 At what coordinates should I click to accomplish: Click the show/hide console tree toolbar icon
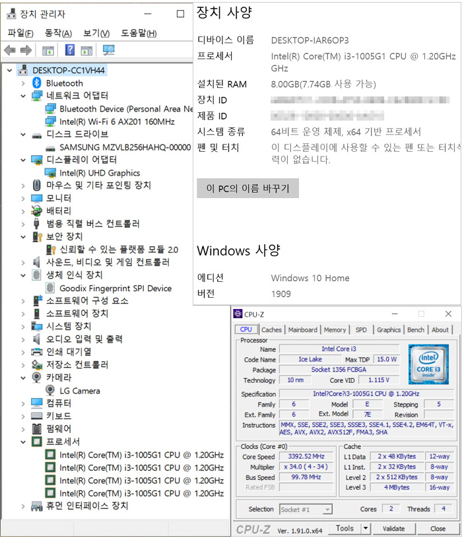pyautogui.click(x=48, y=51)
